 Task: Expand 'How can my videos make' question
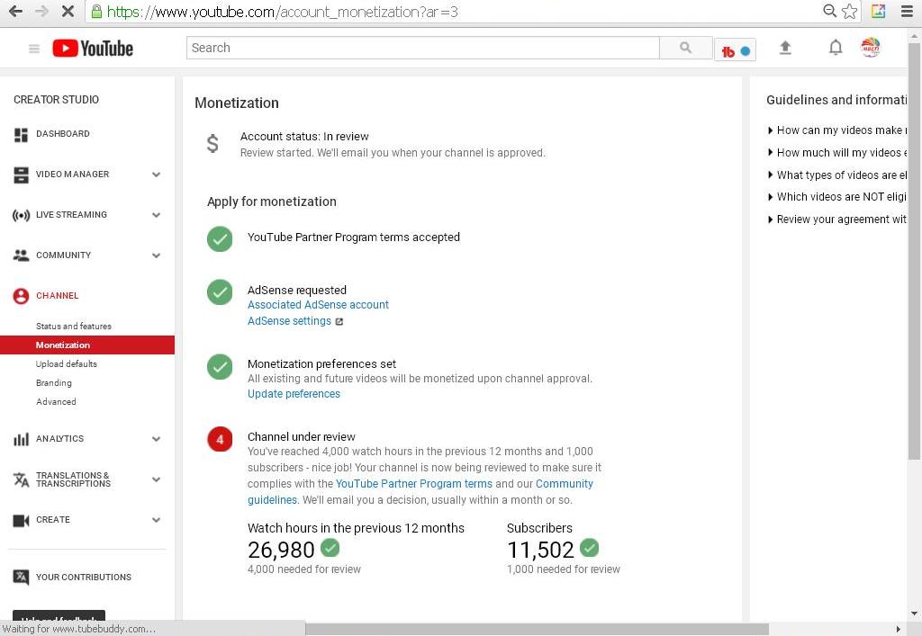[x=837, y=130]
